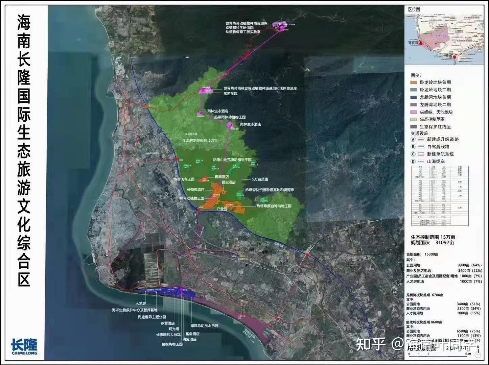Click the circled A road legend icon
This screenshot has width=489, height=365.
(x=413, y=139)
